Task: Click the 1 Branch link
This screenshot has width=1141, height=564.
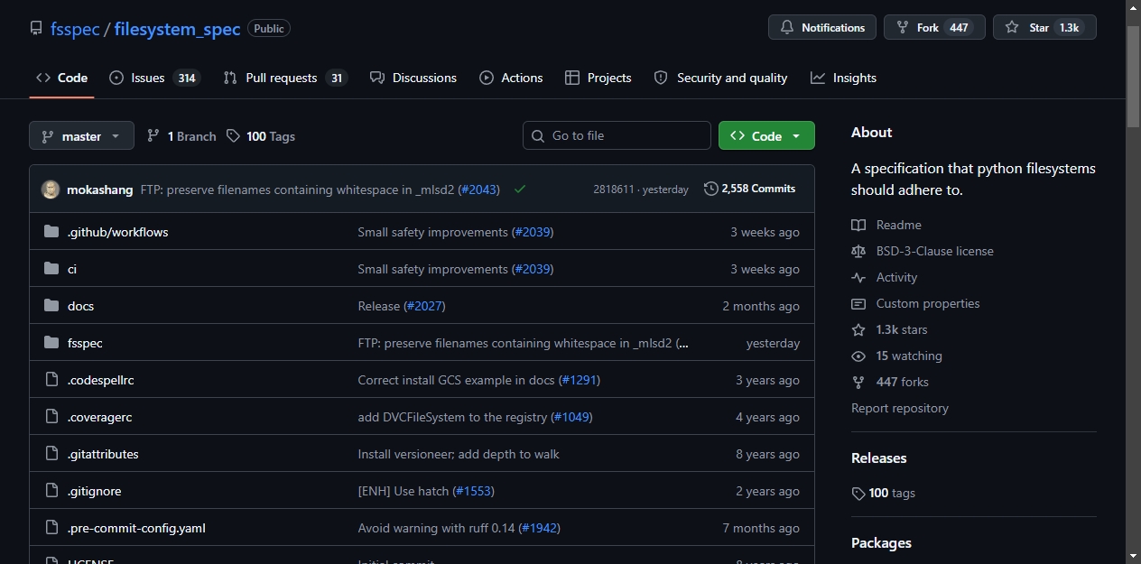Action: (181, 136)
